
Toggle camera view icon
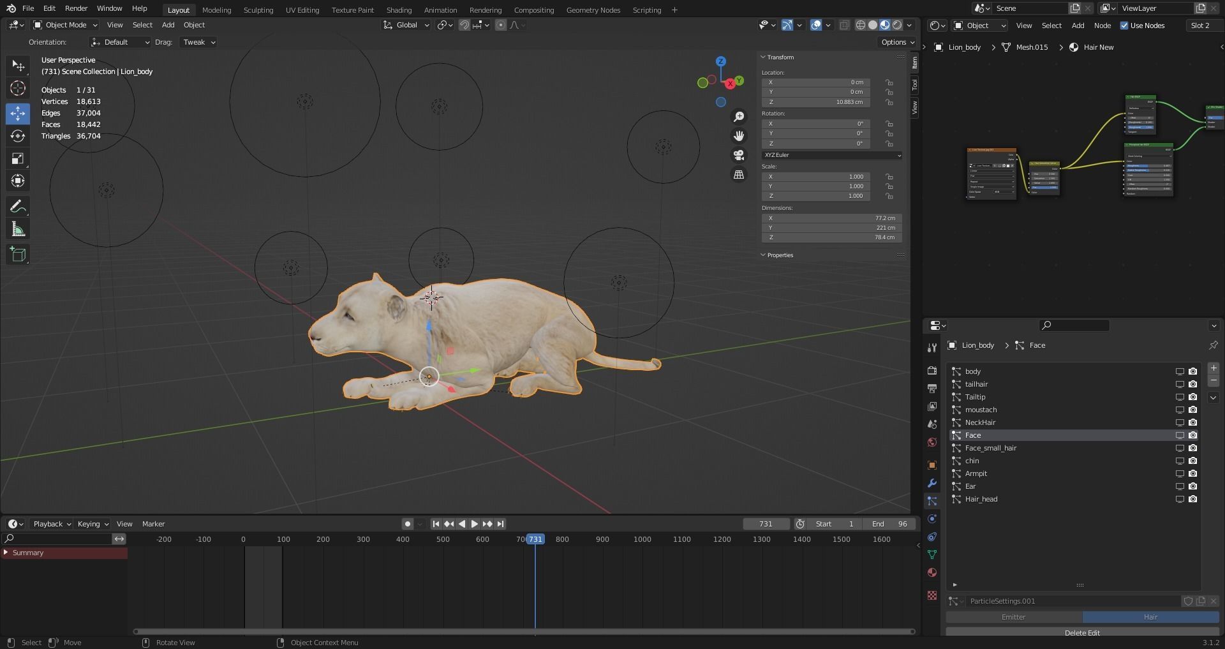point(739,155)
